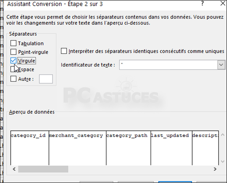Tick the Espace separator checkbox

(13, 69)
